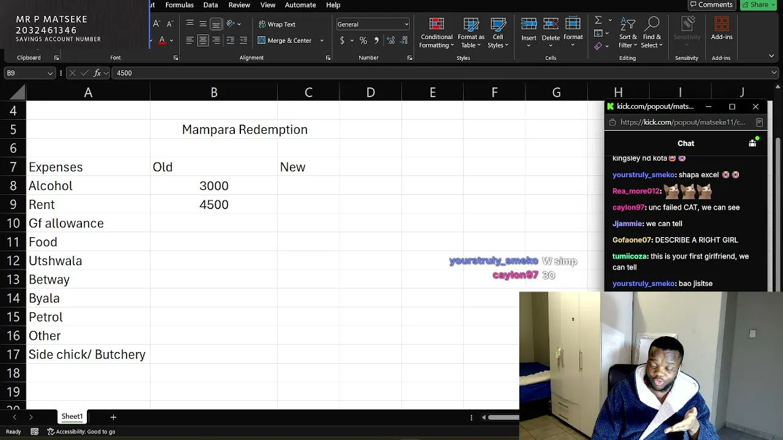Screen dimensions: 783x440
Task: Apply Middle Align to the cell
Action: point(202,24)
